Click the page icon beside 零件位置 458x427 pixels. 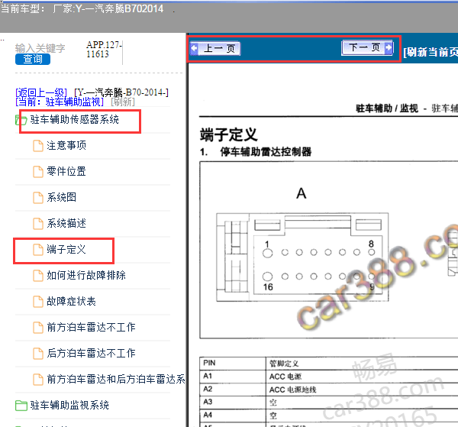click(x=38, y=172)
